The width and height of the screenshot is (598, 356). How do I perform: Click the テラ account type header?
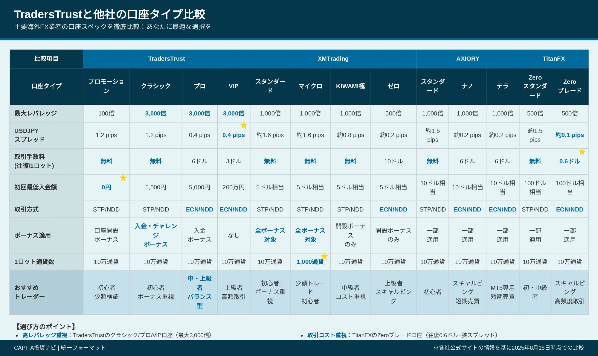click(503, 86)
